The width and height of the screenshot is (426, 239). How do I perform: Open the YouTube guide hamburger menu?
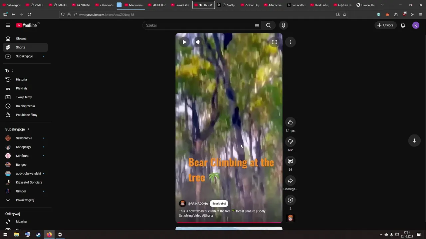pyautogui.click(x=8, y=25)
